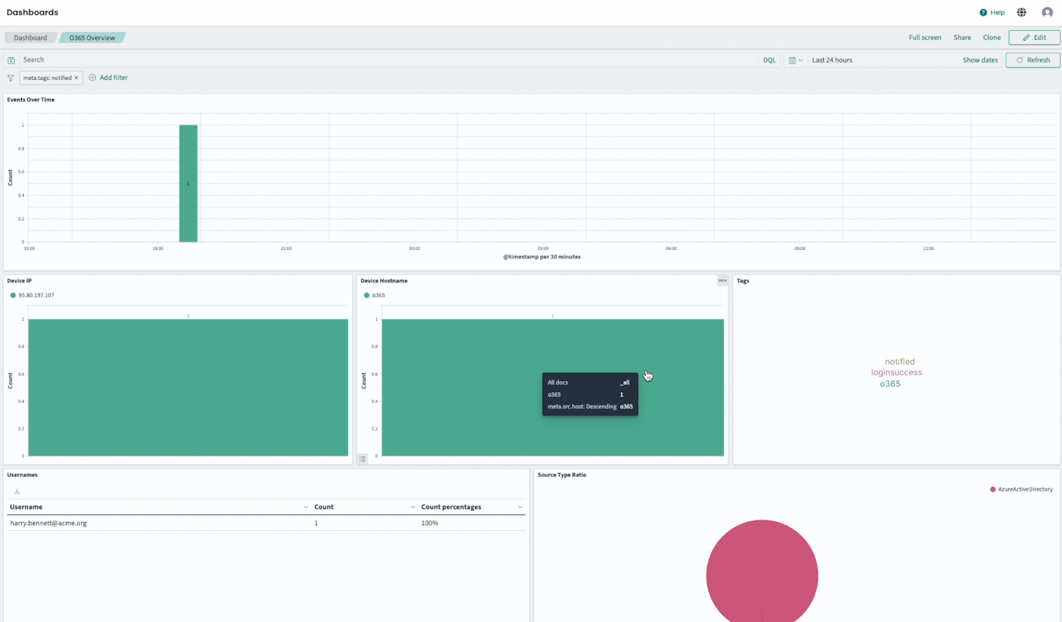Click the Refresh button
The height and width of the screenshot is (622, 1062).
coord(1033,60)
